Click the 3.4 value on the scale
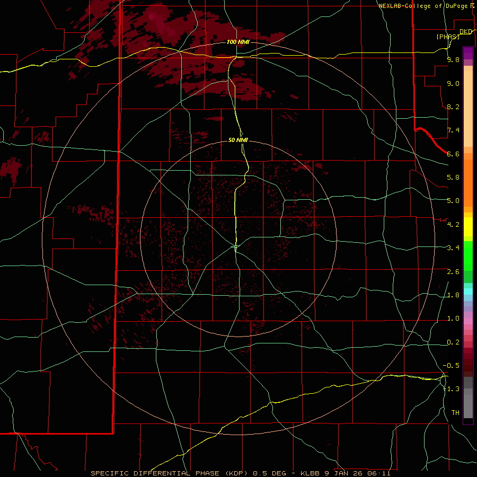This screenshot has height=477, width=477. pos(453,248)
